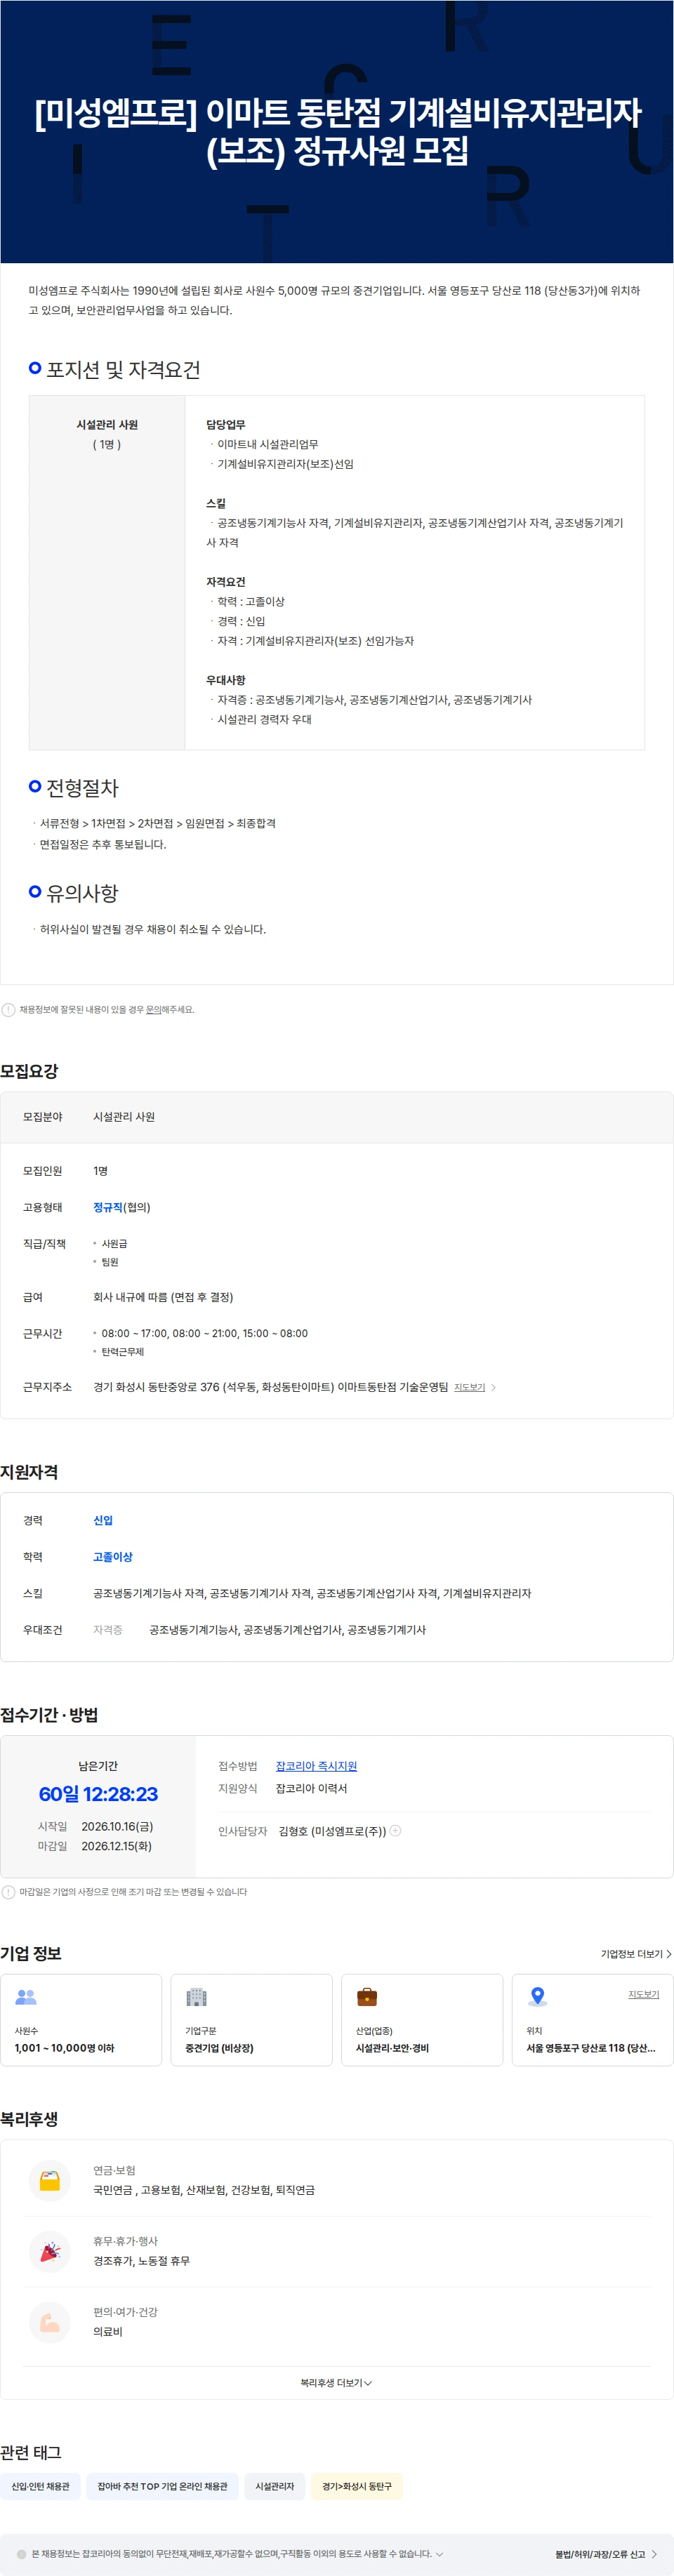
Task: Click the 연금·보험 benefits icon
Action: tap(49, 2181)
